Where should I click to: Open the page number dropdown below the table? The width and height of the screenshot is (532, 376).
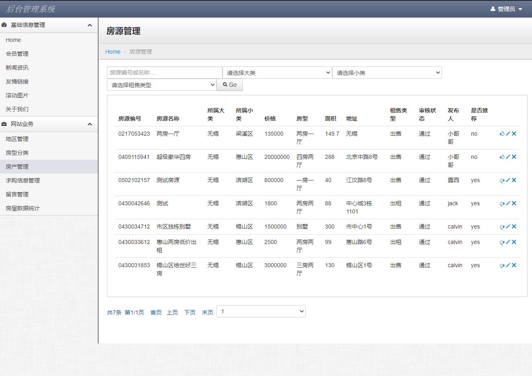coord(261,311)
